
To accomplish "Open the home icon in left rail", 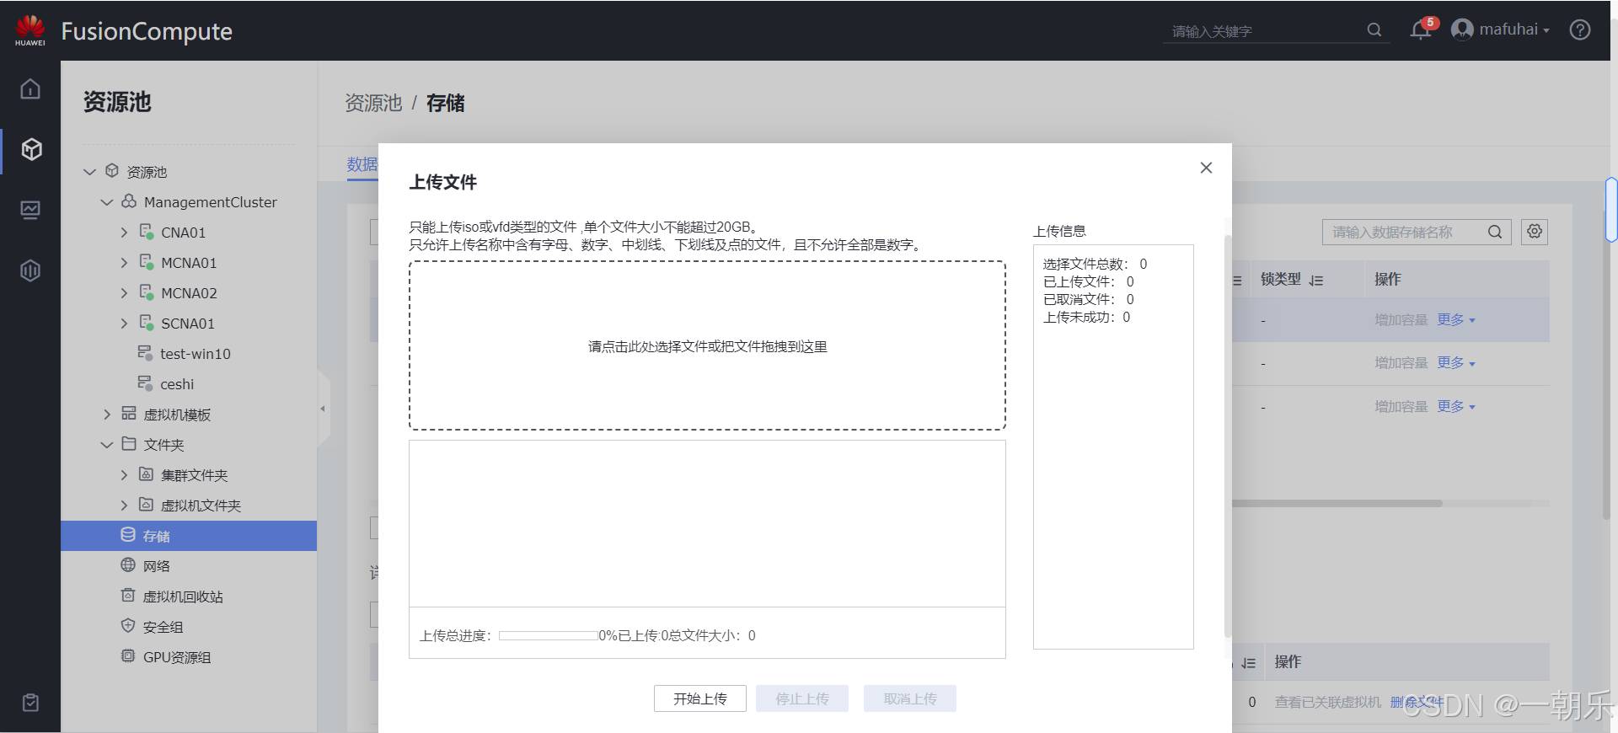I will (x=30, y=88).
